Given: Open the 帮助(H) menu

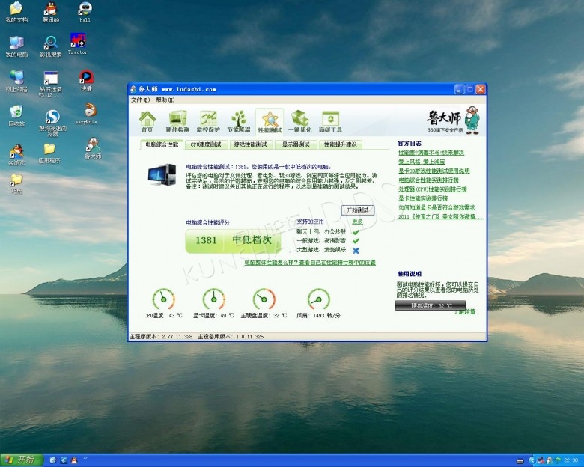Looking at the screenshot, I should coord(165,100).
